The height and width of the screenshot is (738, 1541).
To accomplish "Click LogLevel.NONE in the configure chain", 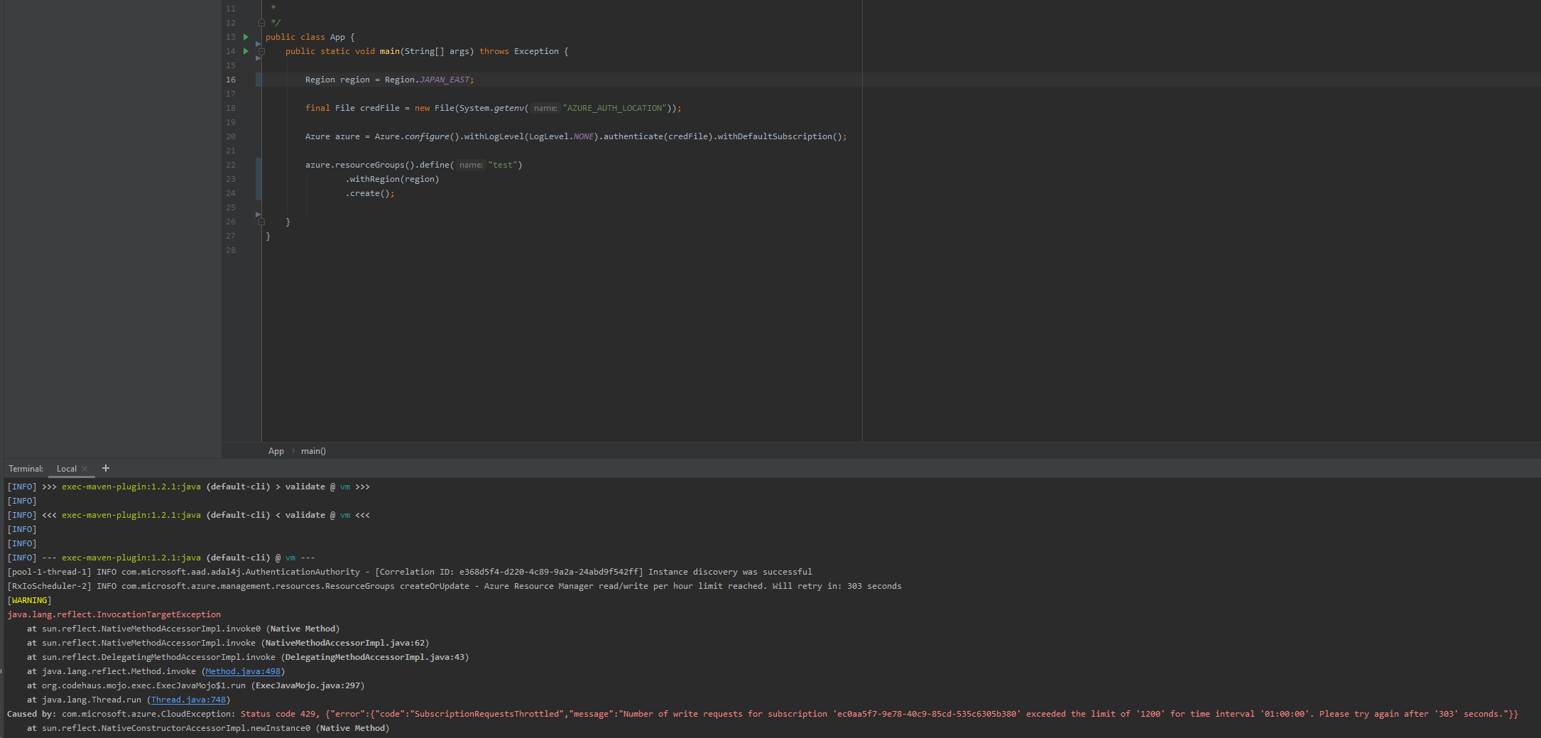I will (x=561, y=136).
